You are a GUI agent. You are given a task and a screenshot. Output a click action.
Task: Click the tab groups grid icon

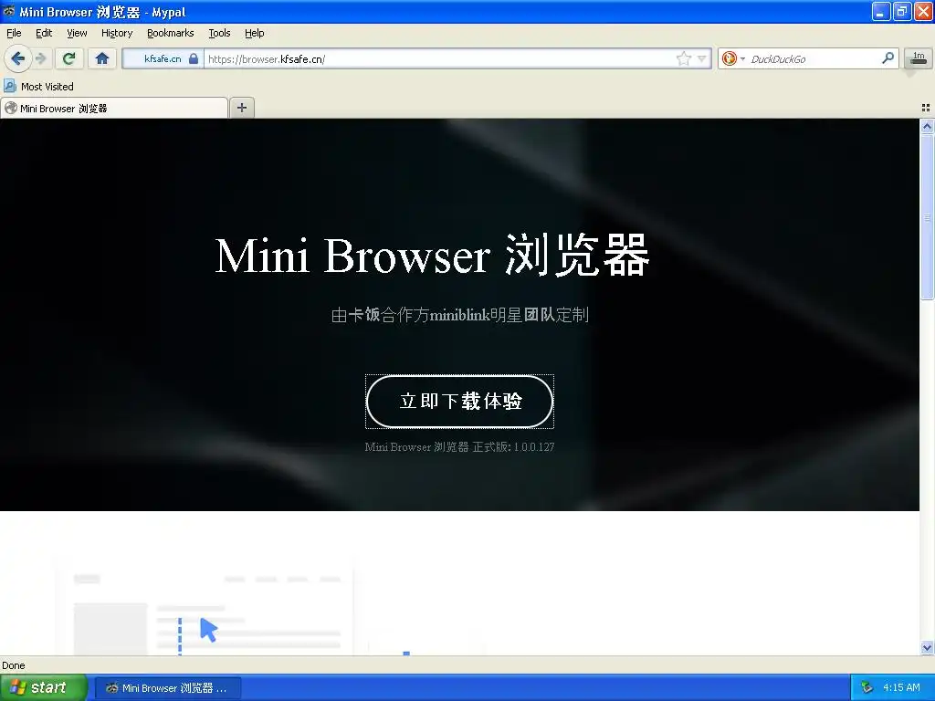coord(926,108)
